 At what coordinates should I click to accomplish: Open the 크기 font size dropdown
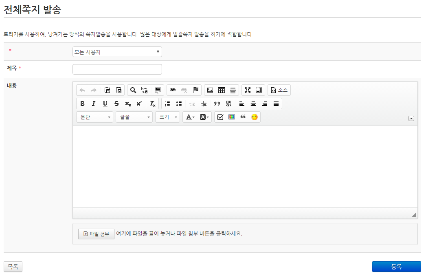pos(167,117)
